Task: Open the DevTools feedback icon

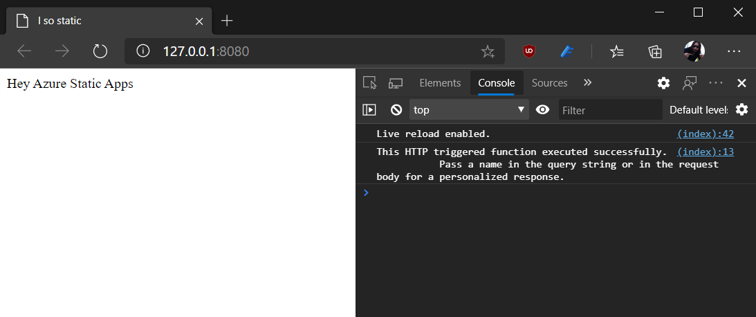Action: point(690,83)
